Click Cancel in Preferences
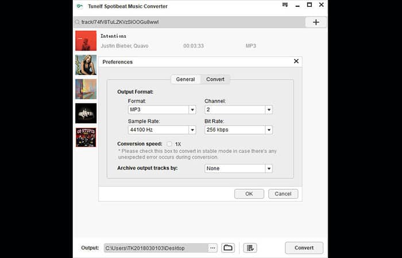402x258 pixels. click(x=283, y=194)
